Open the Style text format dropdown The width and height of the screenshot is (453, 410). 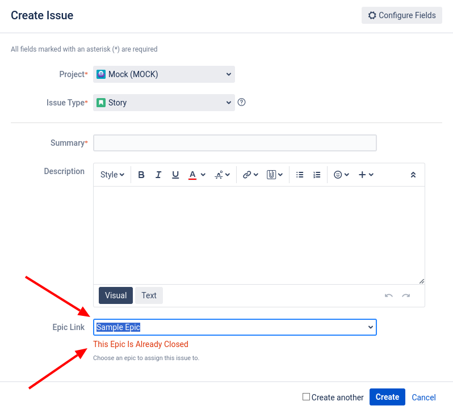(112, 175)
